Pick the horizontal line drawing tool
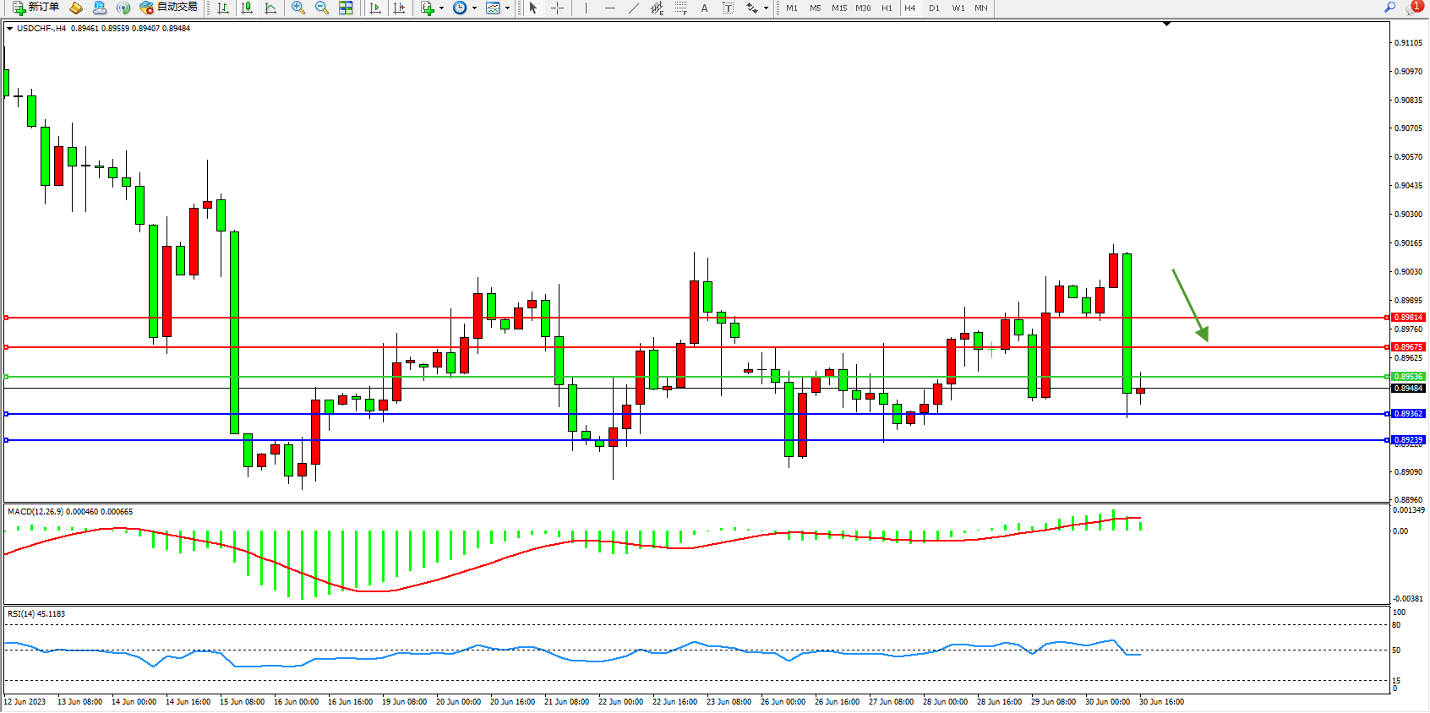Image resolution: width=1430 pixels, height=713 pixels. tap(610, 8)
